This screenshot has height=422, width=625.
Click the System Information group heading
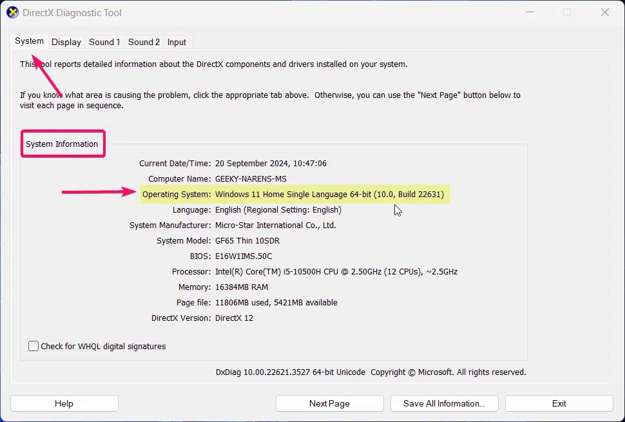62,144
